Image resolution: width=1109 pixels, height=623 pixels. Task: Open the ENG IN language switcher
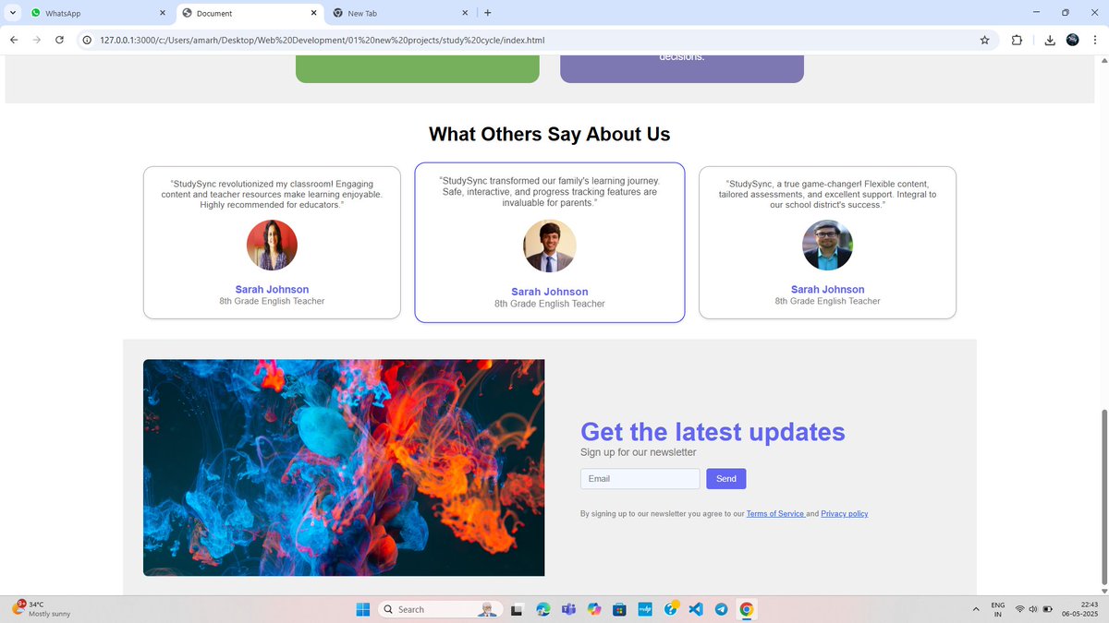point(998,609)
